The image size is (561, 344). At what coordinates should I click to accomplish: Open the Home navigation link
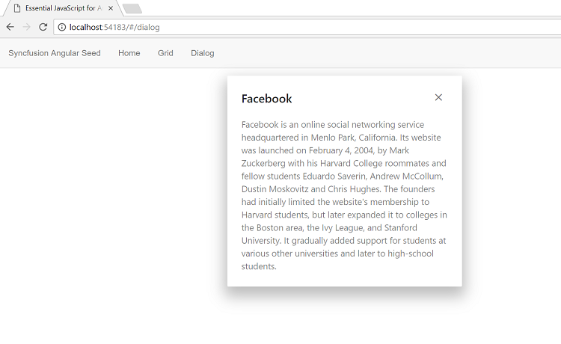tap(129, 53)
